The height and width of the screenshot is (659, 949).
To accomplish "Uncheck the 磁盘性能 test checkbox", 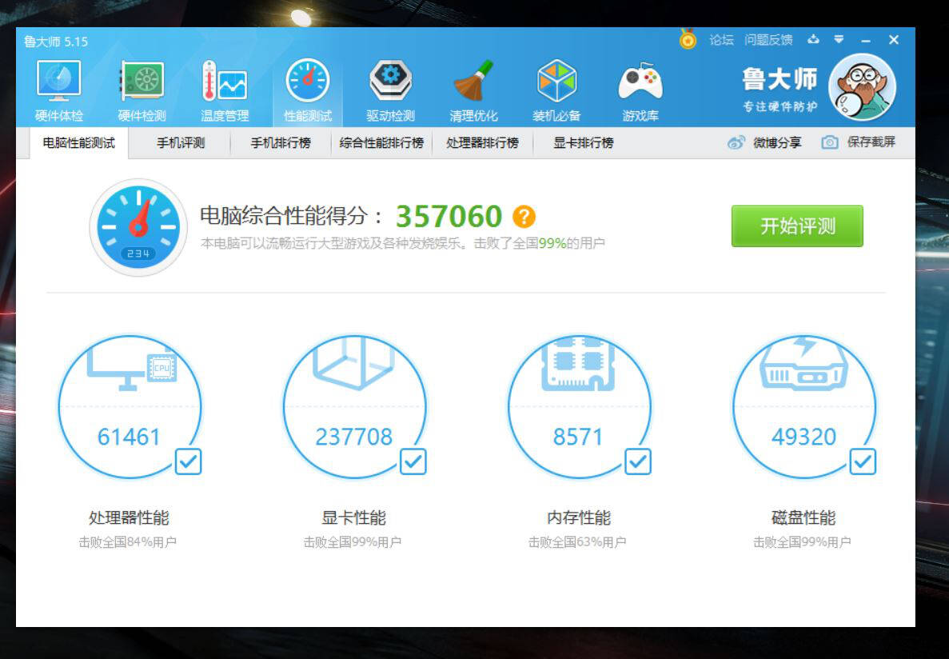I will click(x=863, y=461).
